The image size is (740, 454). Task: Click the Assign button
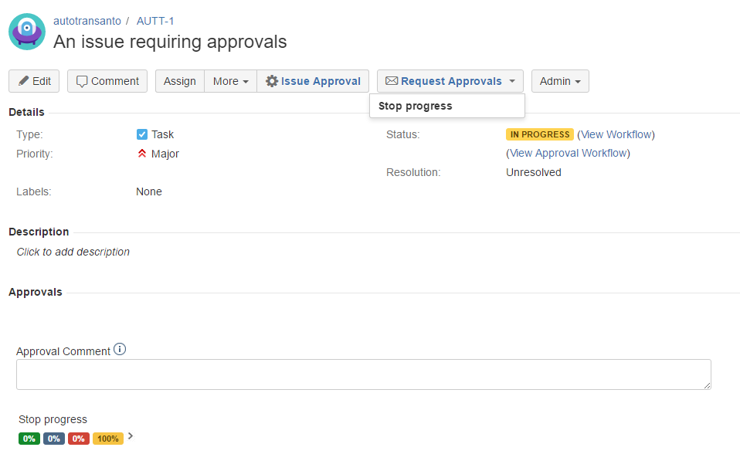[x=180, y=81]
